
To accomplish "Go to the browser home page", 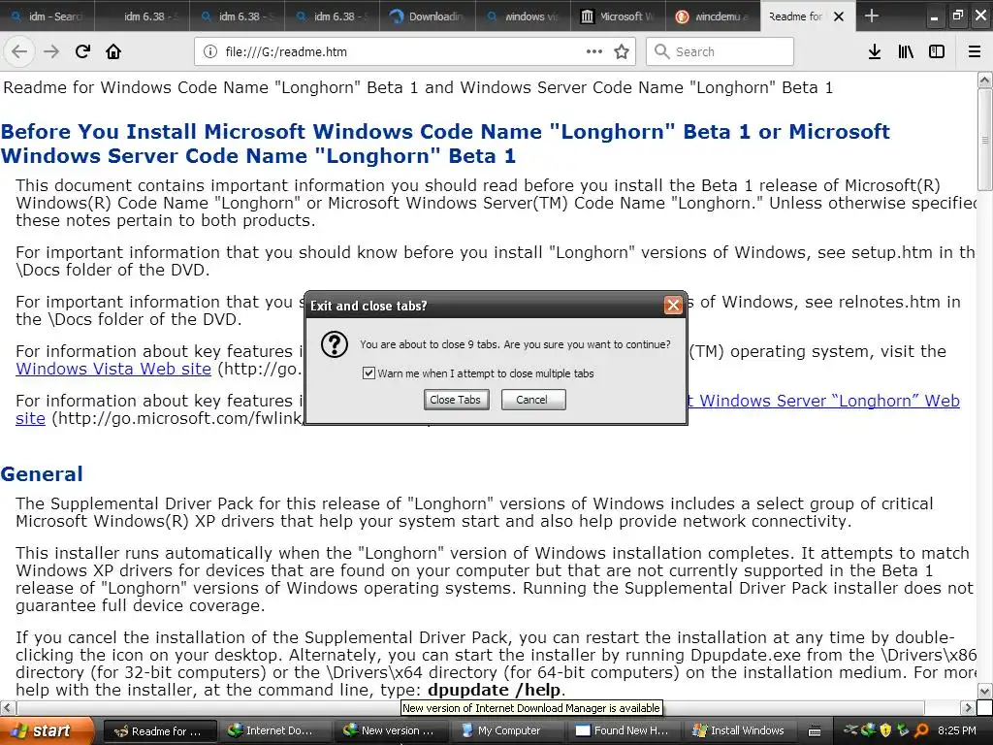I will 113,51.
